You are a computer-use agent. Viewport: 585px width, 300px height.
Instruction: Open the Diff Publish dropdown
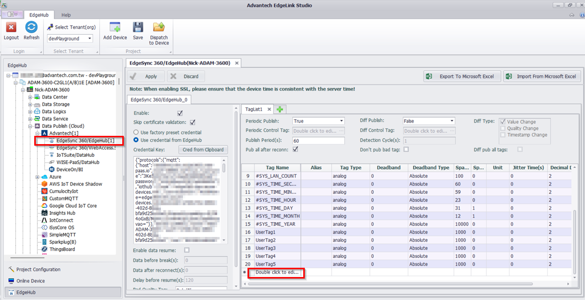point(451,121)
